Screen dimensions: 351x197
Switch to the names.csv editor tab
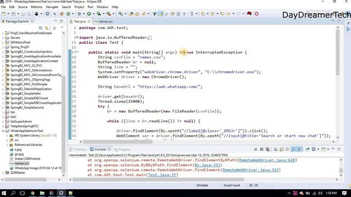[104, 21]
